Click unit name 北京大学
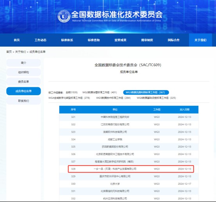This screenshot has height=202, width=216. click(x=115, y=184)
